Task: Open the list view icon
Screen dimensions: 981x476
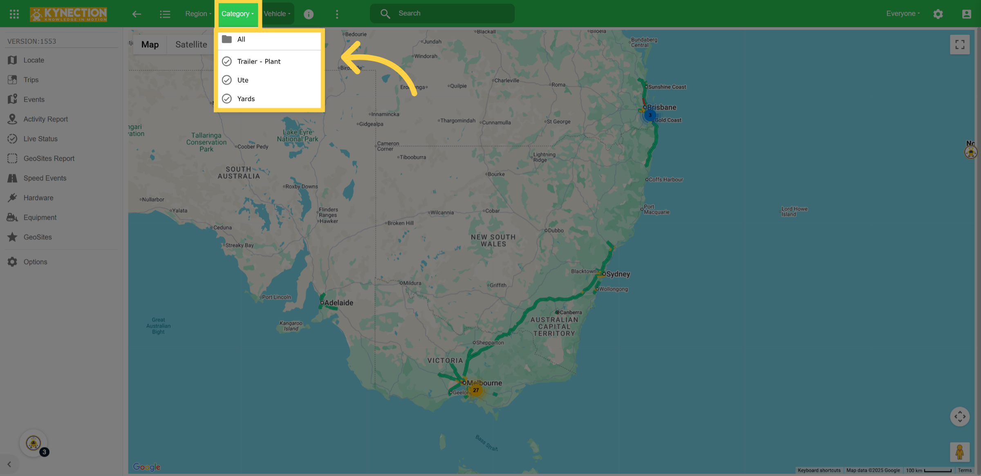Action: tap(165, 14)
